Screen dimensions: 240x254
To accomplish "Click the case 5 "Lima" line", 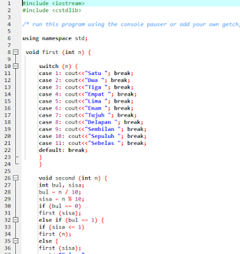I will tap(86, 101).
